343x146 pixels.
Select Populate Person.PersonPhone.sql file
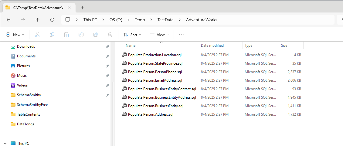pyautogui.click(x=155, y=72)
